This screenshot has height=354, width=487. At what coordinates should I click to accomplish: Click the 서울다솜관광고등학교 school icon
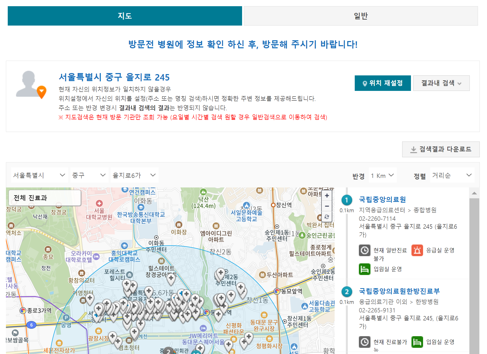click(x=305, y=306)
